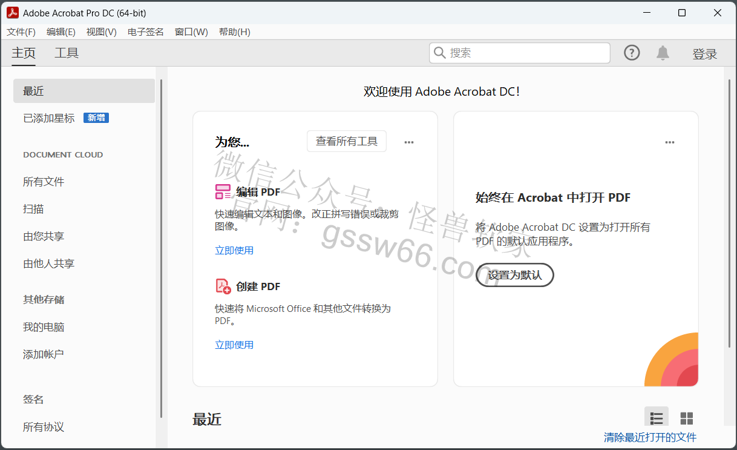Viewport: 737px width, 450px height.
Task: Switch recent files to list view
Action: 657,418
